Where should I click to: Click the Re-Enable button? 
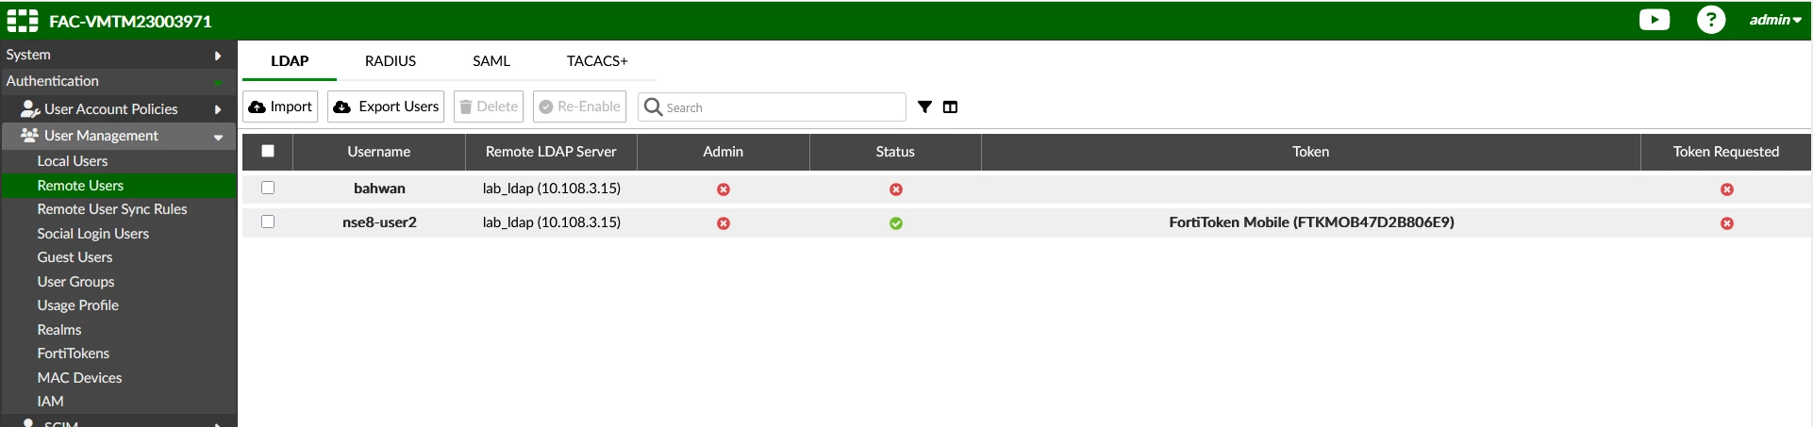tap(579, 107)
